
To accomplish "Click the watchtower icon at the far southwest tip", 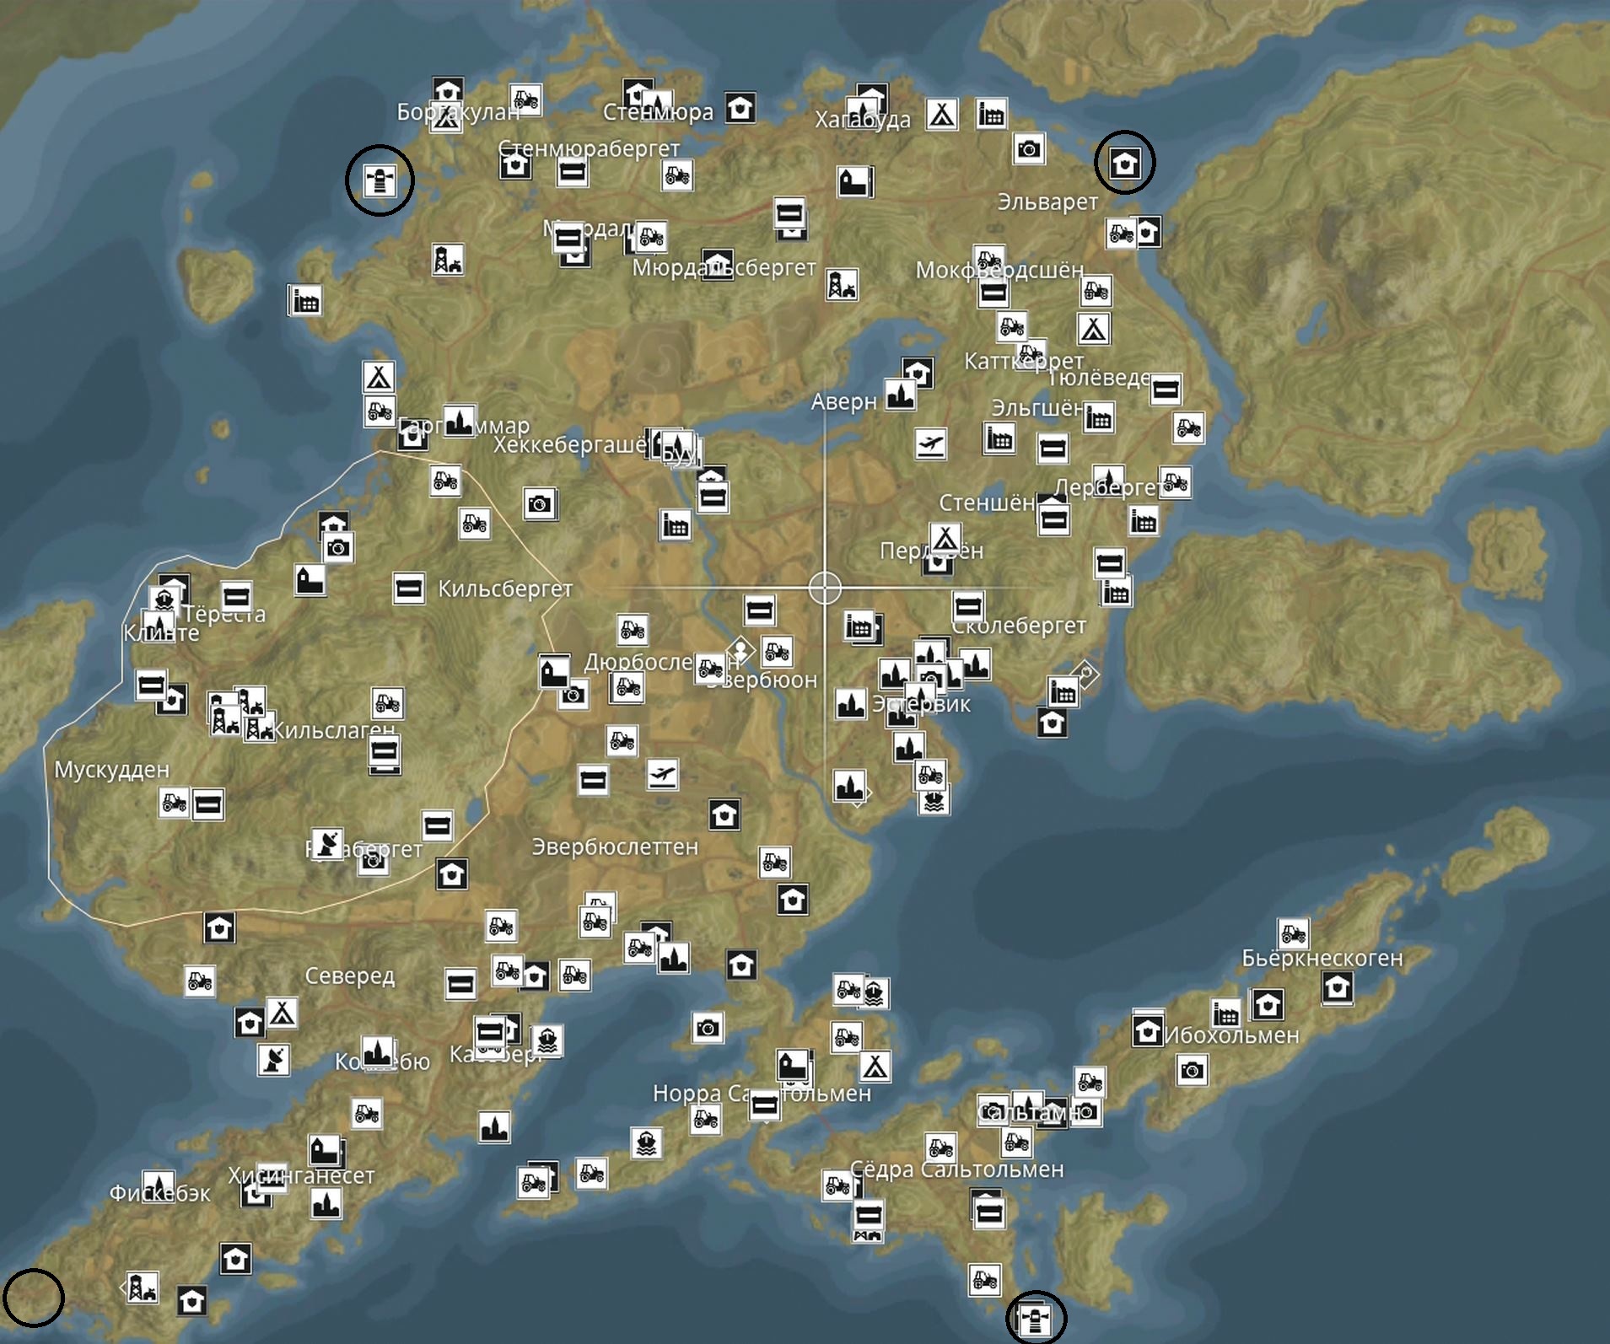I will click(142, 1287).
